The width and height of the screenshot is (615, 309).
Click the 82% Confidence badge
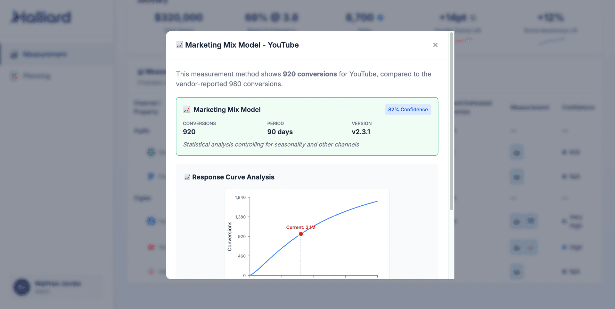[x=408, y=110]
